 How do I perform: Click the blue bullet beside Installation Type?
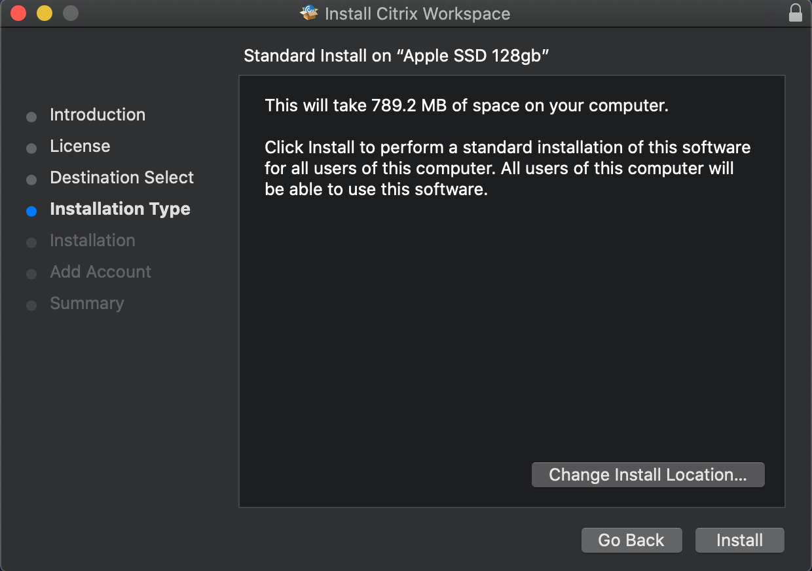31,212
